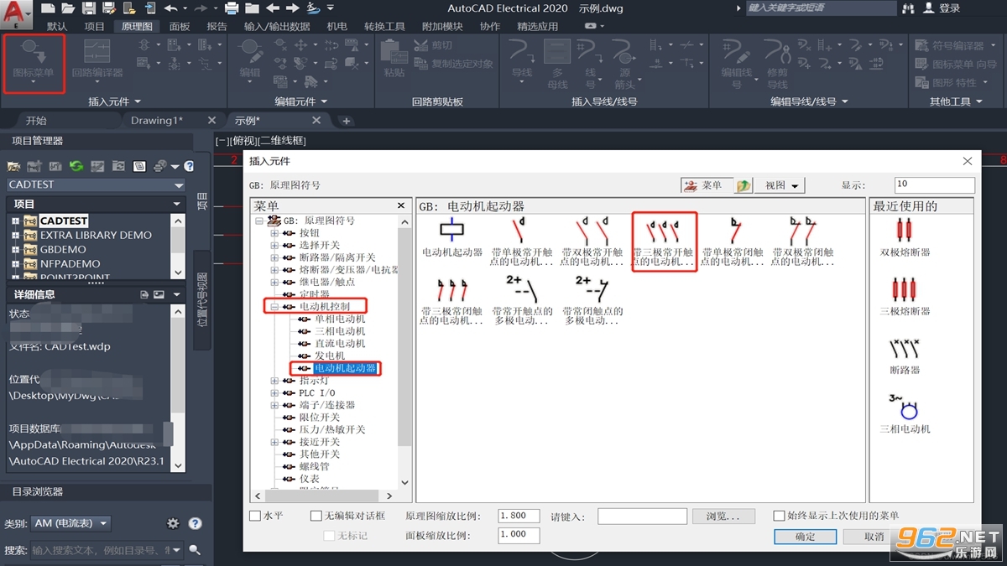
Task: Open the CADTEST project dropdown
Action: click(x=178, y=184)
